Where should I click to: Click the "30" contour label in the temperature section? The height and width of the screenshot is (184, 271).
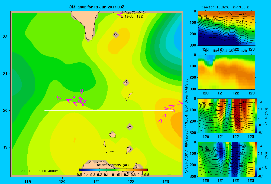coord(244,15)
